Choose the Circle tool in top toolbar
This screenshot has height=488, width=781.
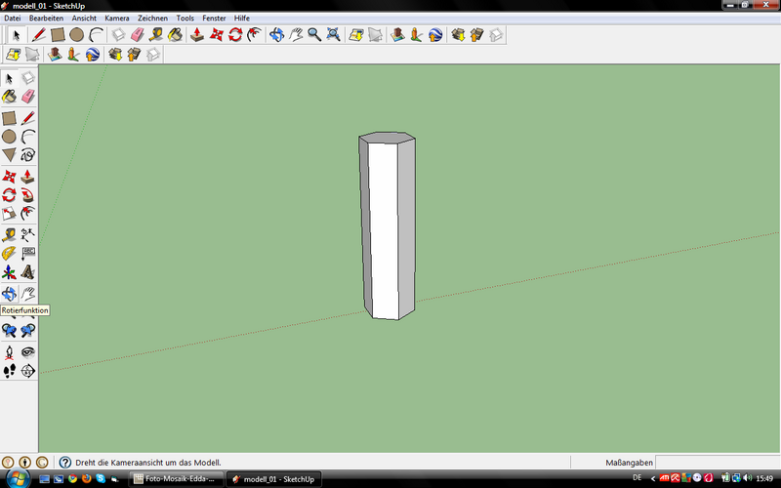(76, 35)
